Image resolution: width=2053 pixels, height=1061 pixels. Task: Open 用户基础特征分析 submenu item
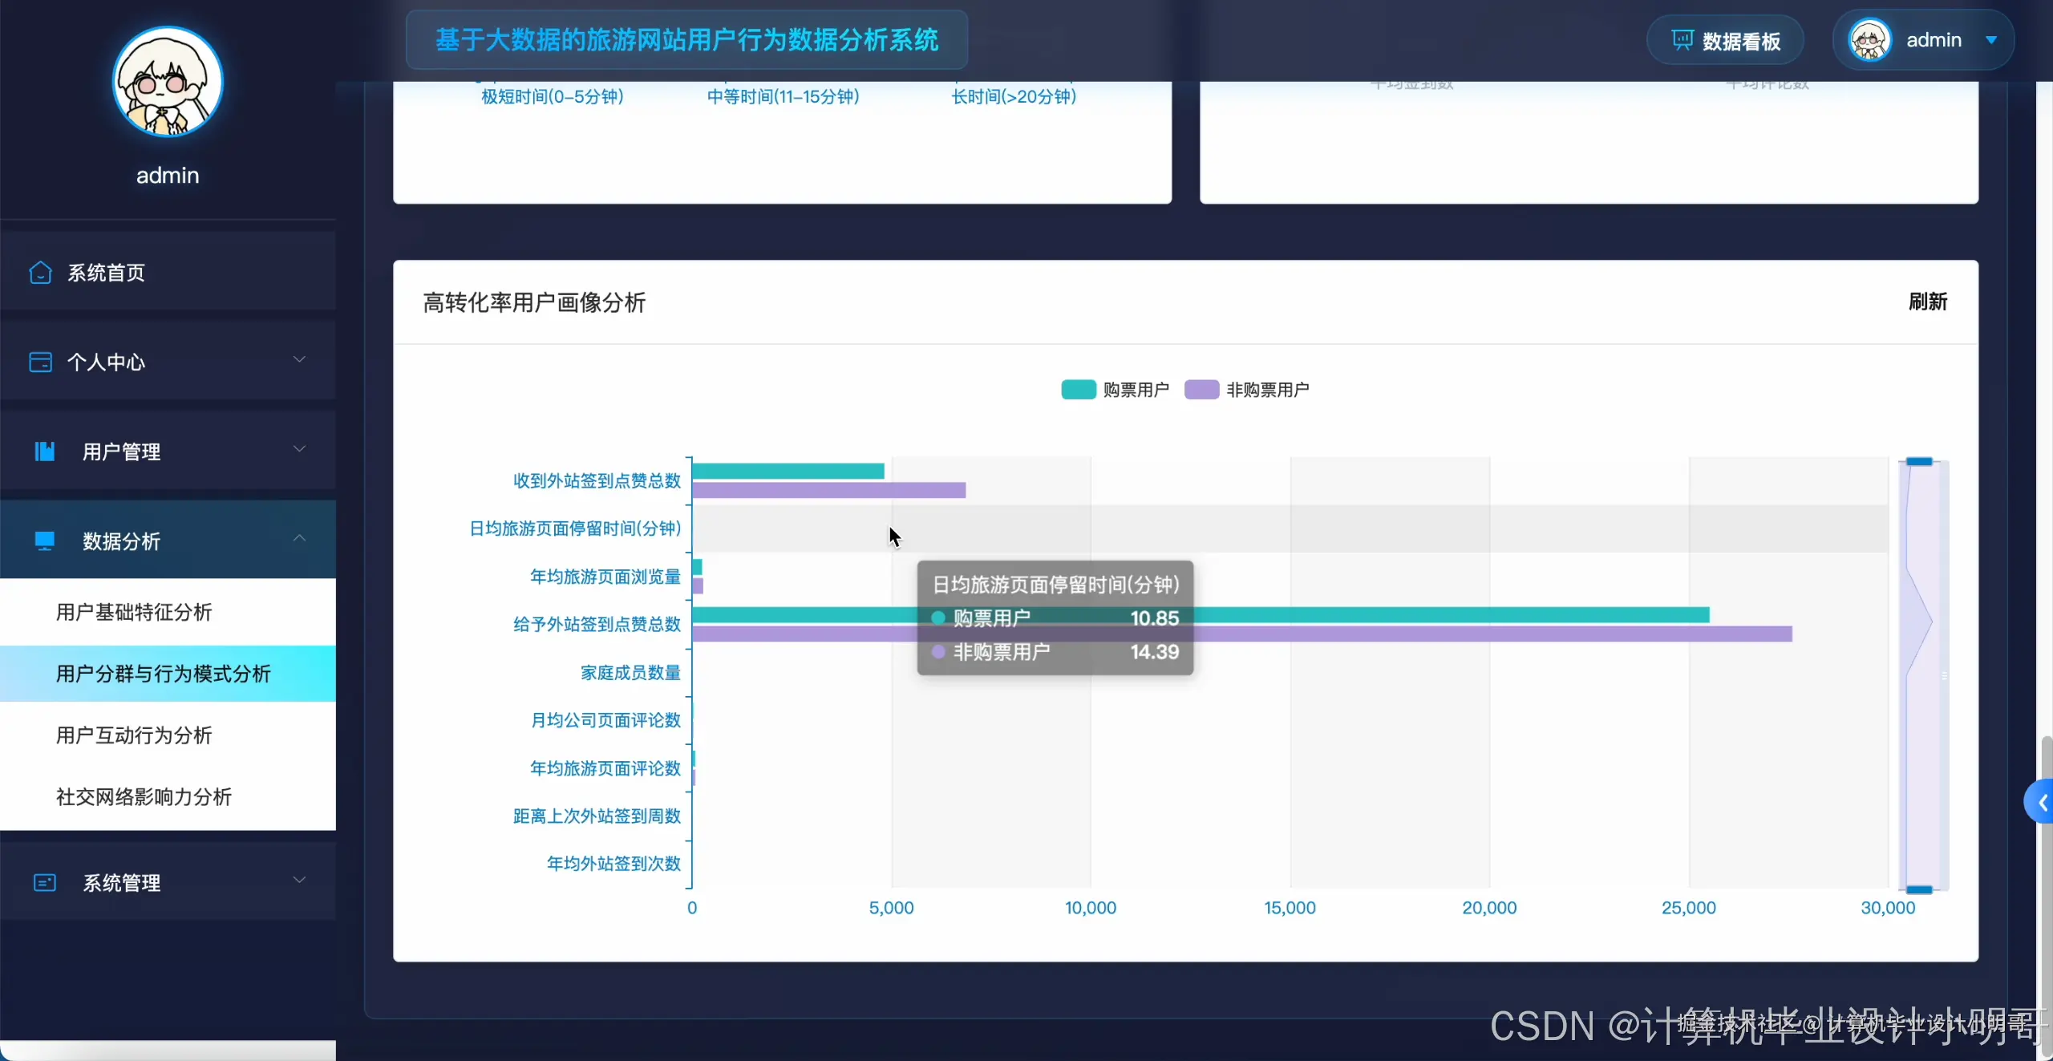click(134, 613)
